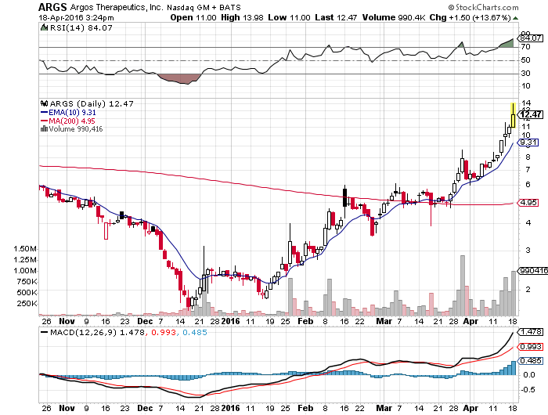Click the 18-Apr-2016 3:24pm timestamp
The width and height of the screenshot is (548, 415).
coord(76,17)
